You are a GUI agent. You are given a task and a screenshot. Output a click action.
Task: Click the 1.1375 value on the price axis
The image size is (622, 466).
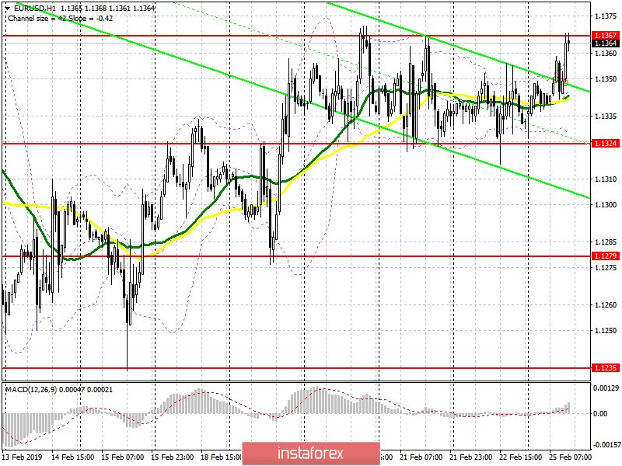point(606,16)
